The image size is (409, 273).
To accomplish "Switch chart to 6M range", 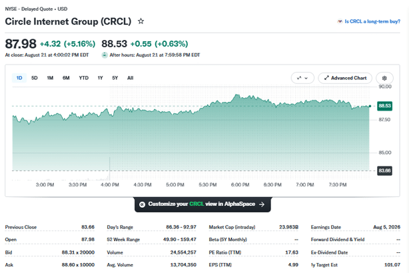I will coord(66,78).
